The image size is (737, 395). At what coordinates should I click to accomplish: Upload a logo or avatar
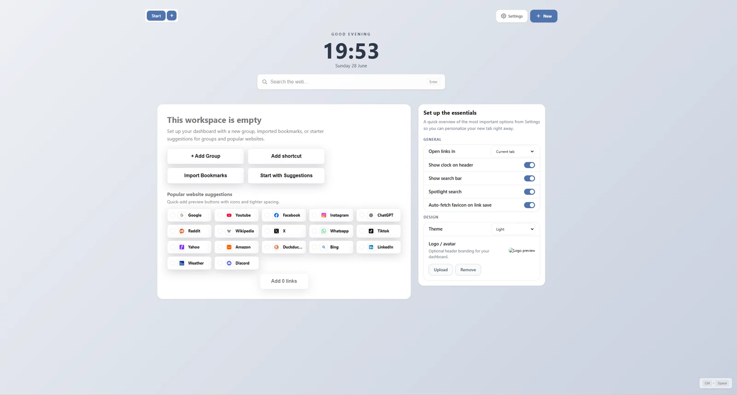coord(440,270)
